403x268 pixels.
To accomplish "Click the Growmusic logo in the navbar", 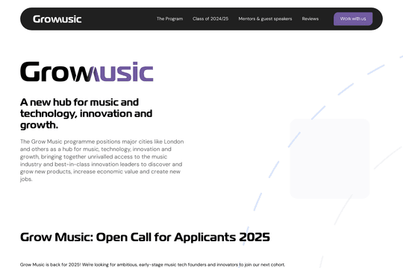I will [x=57, y=19].
